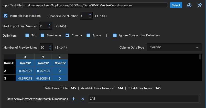The width and height of the screenshot is (206, 108).
Task: Click y cell of row 2 showing -0.707107
Action: pyautogui.click(x=43, y=71)
